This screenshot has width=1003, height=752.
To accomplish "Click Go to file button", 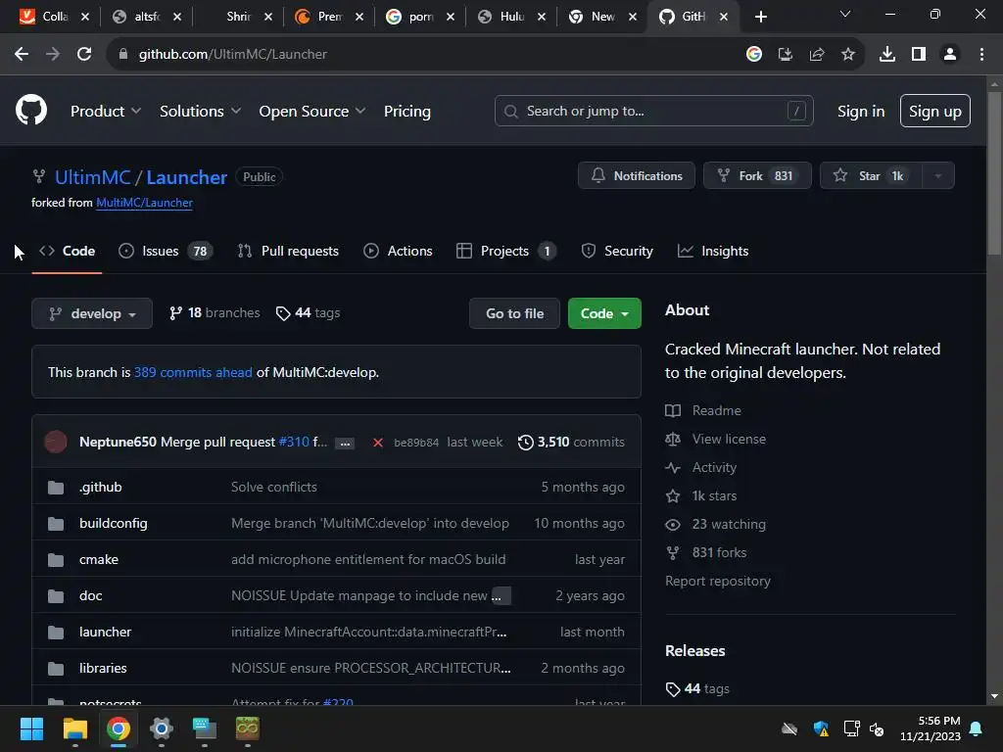I will click(x=514, y=313).
